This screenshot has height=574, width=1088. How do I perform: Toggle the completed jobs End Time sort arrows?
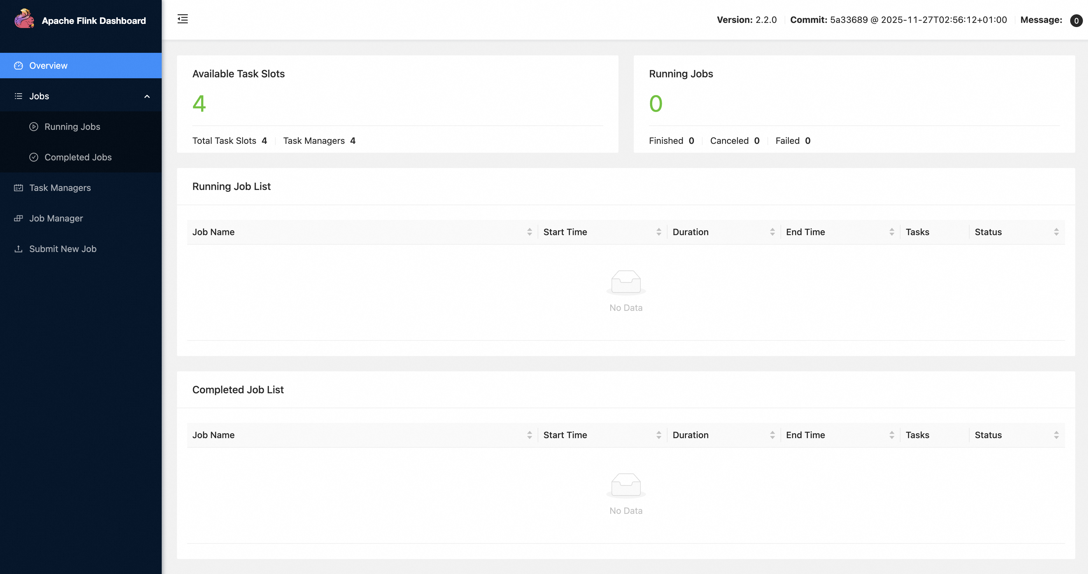(892, 435)
